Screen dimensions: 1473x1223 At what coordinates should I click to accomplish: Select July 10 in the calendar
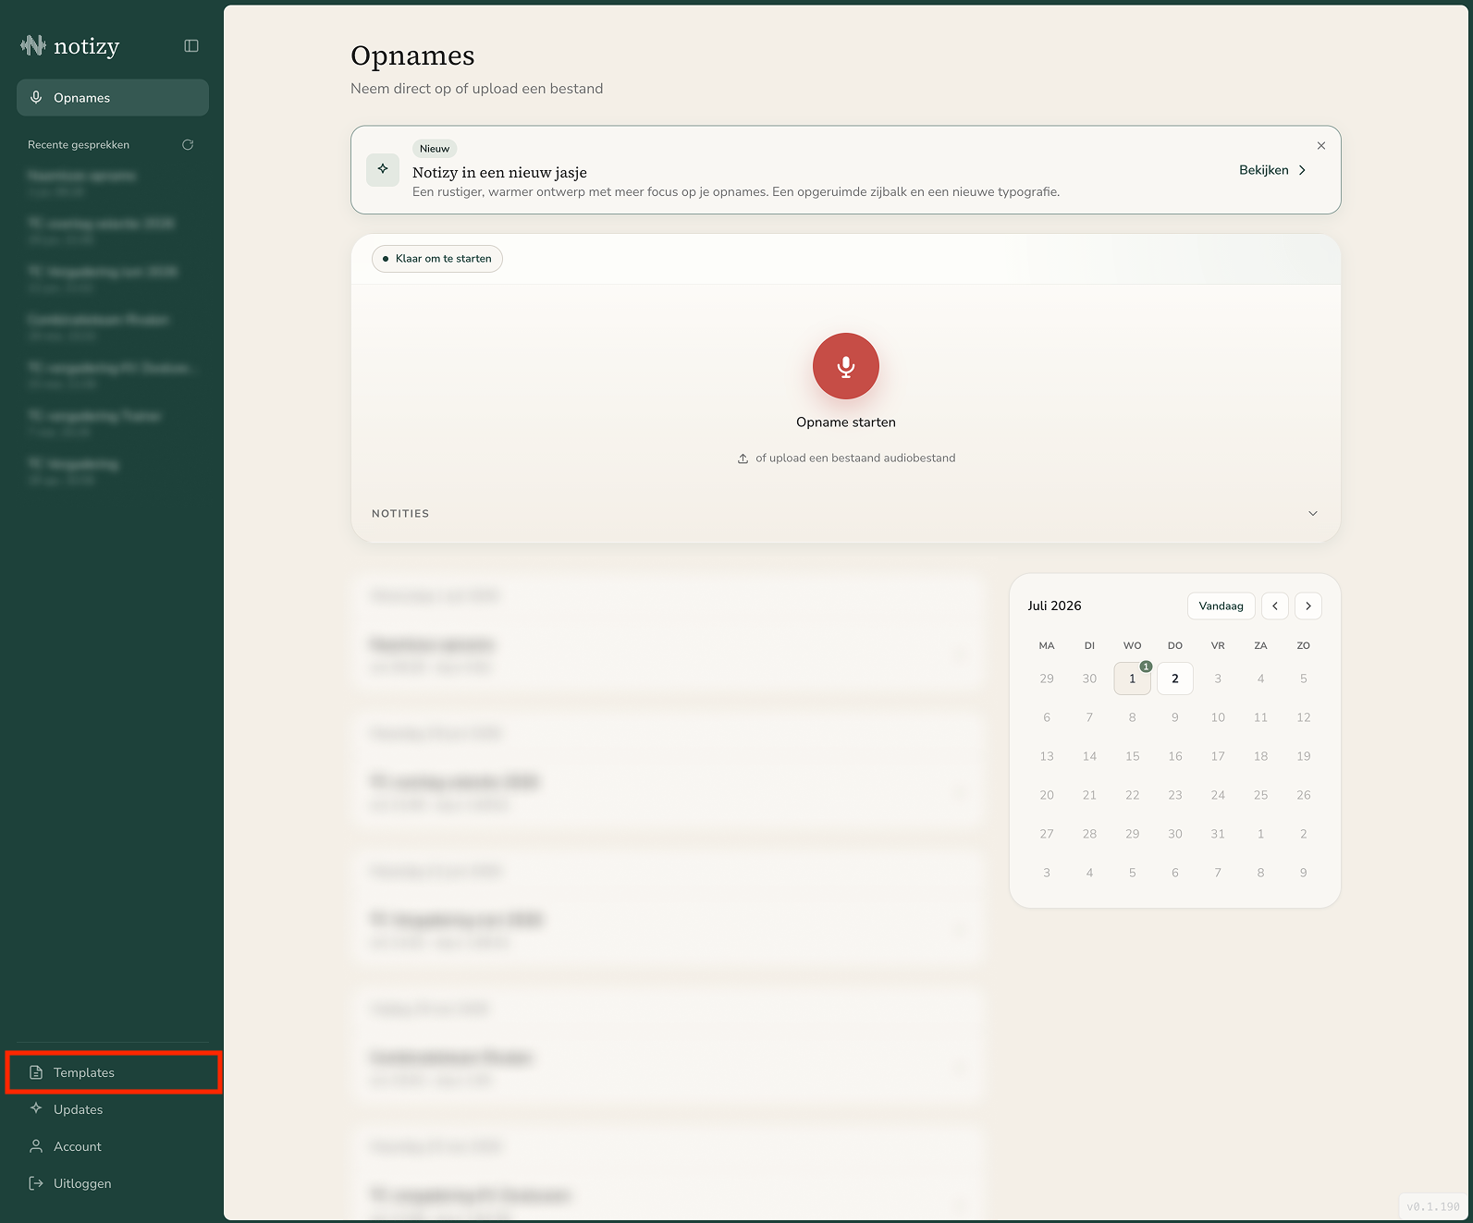1218,717
